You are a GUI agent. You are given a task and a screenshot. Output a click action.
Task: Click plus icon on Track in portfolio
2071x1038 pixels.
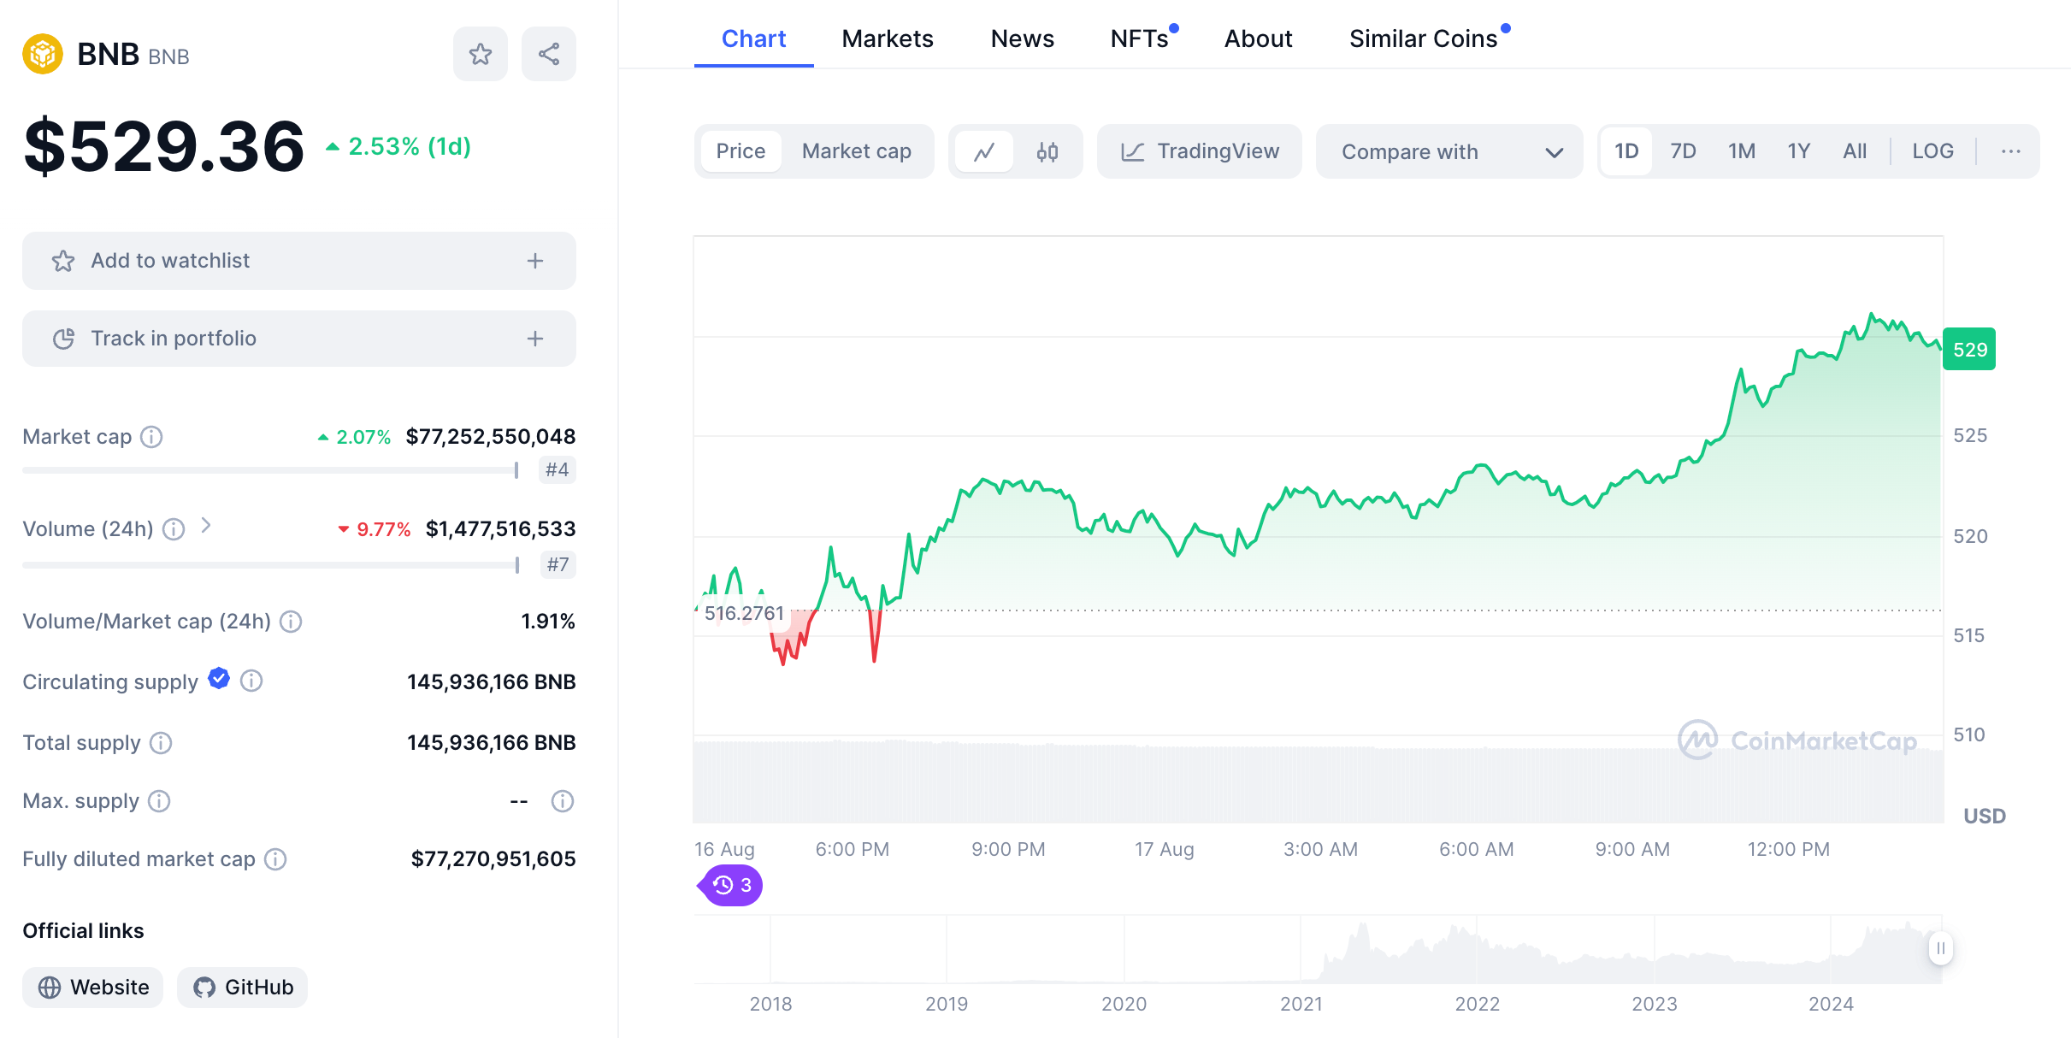click(535, 339)
